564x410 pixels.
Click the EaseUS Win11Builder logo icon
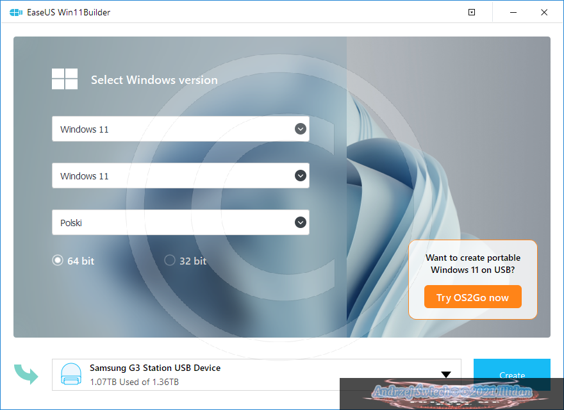(x=16, y=12)
